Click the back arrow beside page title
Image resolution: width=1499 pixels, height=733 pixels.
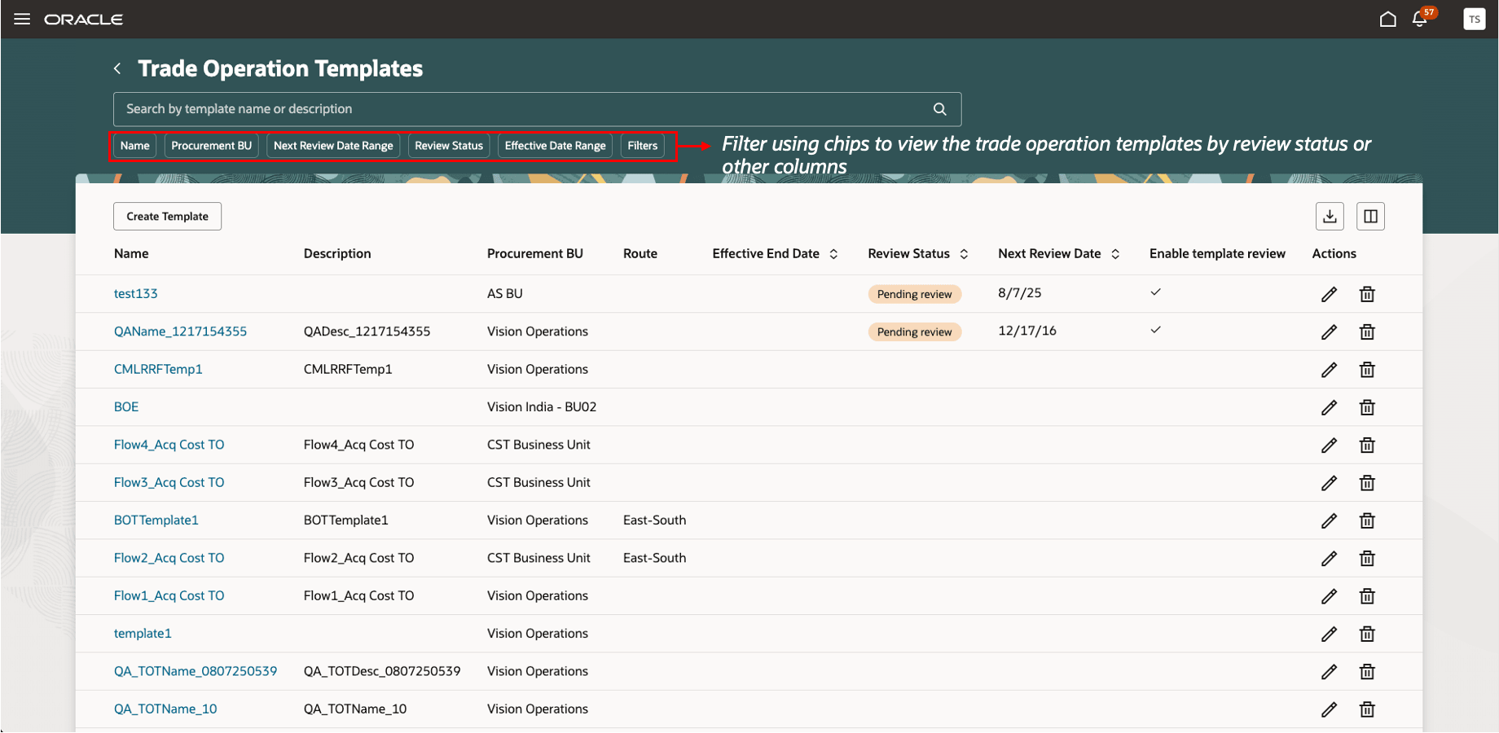117,68
